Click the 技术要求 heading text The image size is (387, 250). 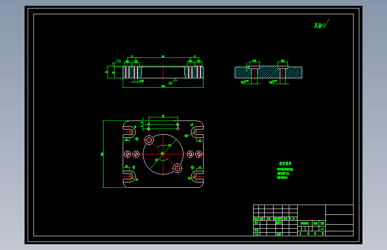click(285, 163)
